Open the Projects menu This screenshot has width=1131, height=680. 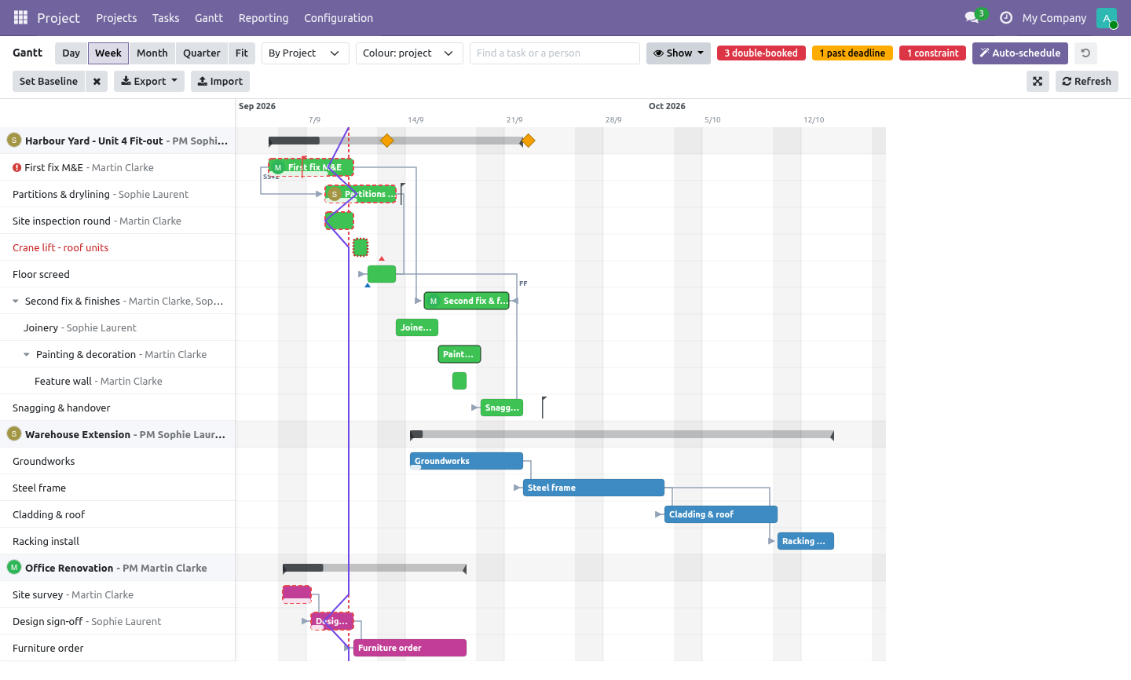point(116,17)
